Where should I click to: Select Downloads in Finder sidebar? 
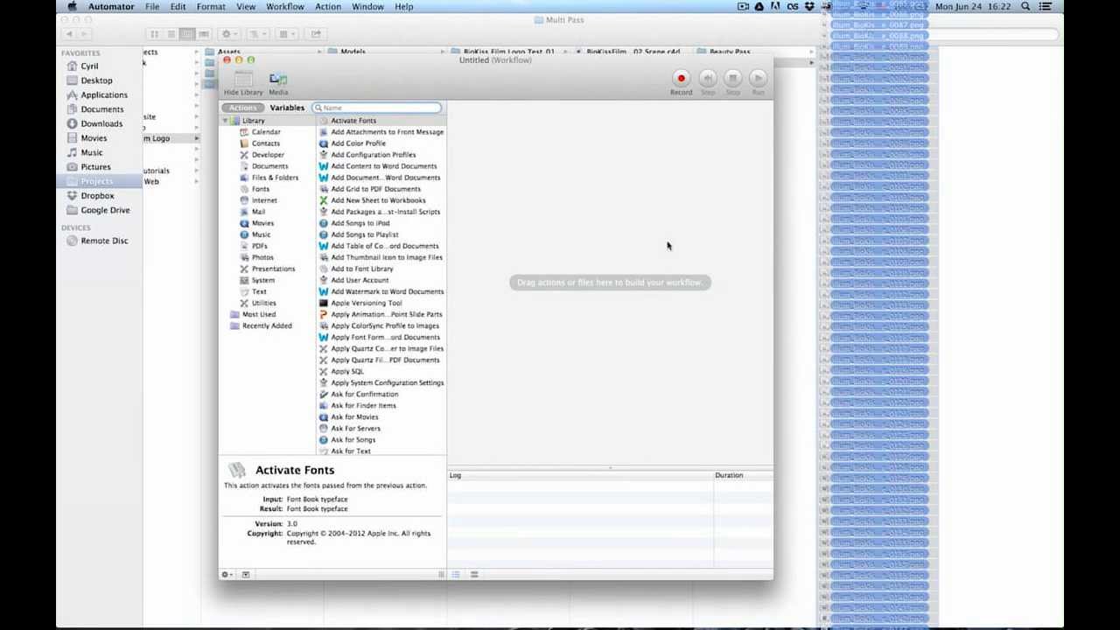(101, 123)
